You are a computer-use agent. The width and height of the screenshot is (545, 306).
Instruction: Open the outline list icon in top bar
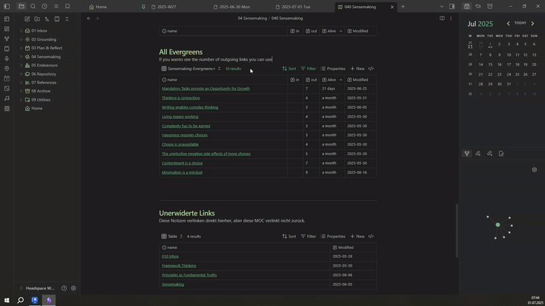[56, 6]
